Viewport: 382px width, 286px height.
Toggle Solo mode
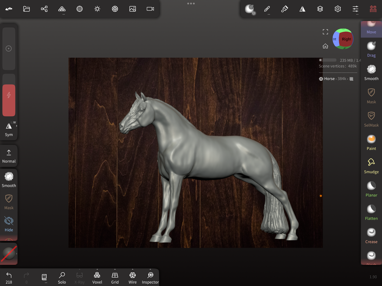[x=62, y=278]
